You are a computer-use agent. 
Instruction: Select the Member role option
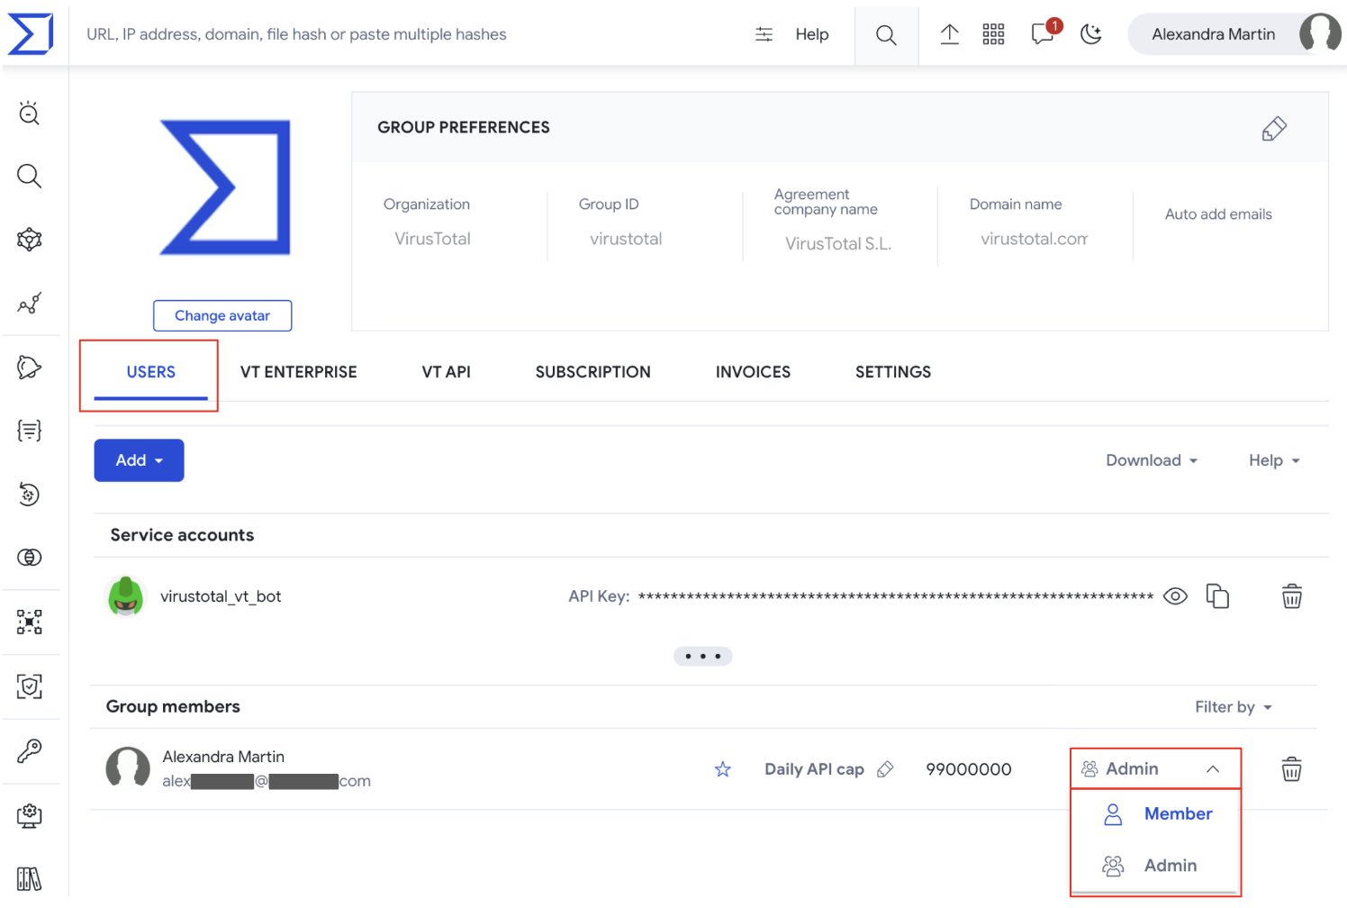1157,814
